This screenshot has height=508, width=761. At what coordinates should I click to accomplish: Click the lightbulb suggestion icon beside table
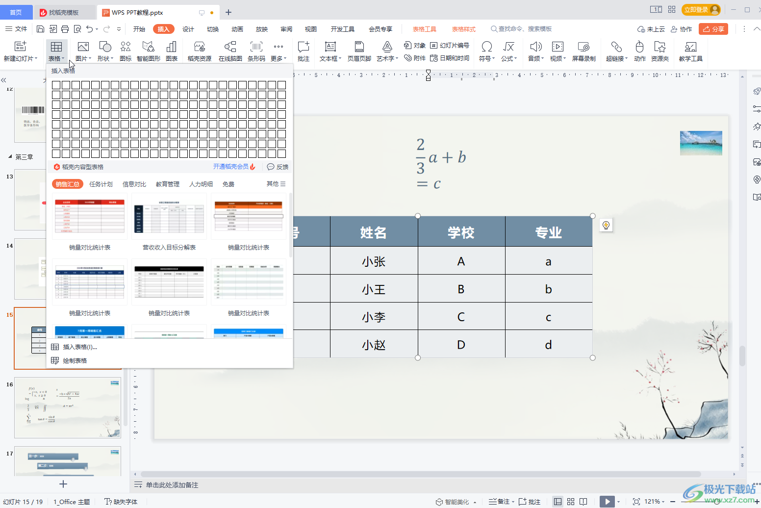click(x=606, y=225)
